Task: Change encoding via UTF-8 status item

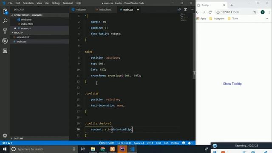Action: [x=150, y=143]
